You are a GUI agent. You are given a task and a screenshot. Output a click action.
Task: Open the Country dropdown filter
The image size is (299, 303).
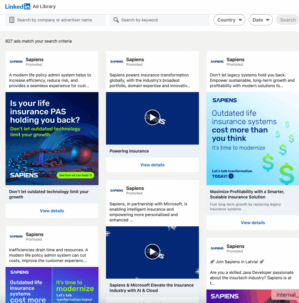click(229, 20)
